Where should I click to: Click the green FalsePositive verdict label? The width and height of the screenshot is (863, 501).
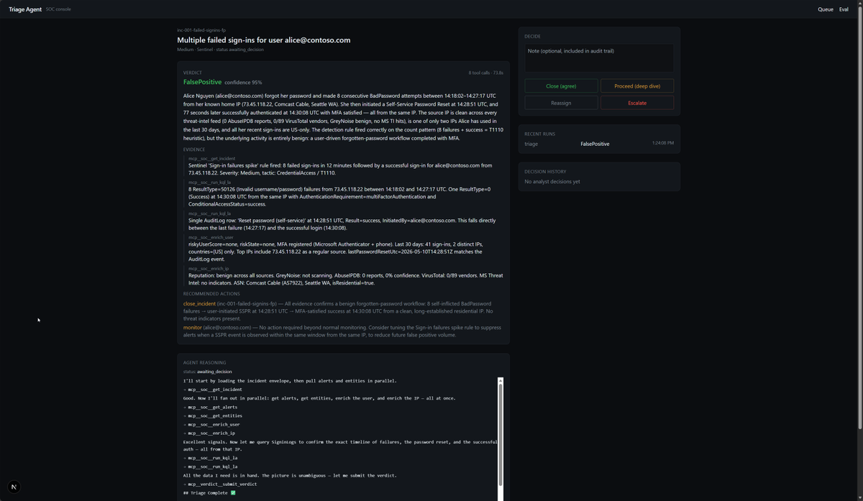point(202,82)
